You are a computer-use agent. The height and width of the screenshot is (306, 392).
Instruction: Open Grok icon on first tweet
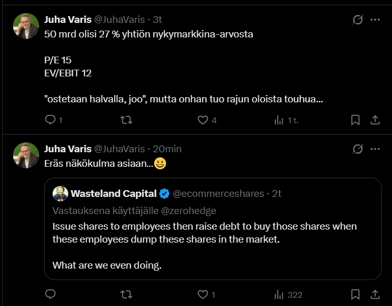[x=358, y=20]
